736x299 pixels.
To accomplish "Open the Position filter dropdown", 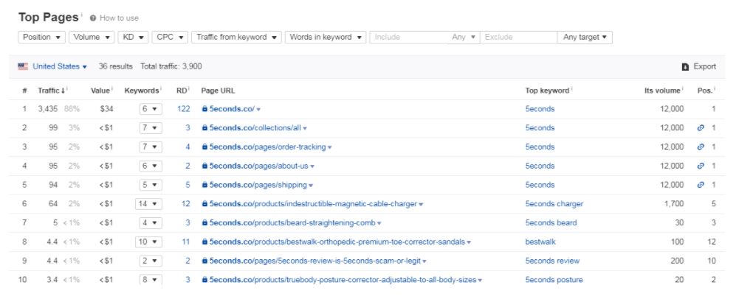I will pyautogui.click(x=42, y=38).
